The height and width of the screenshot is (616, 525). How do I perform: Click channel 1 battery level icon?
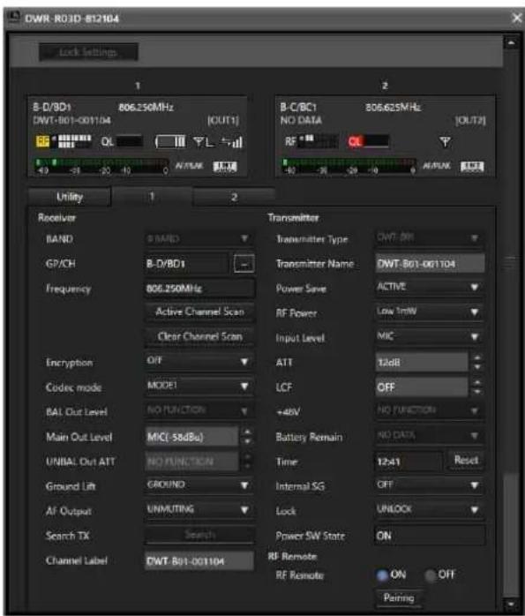pos(171,141)
